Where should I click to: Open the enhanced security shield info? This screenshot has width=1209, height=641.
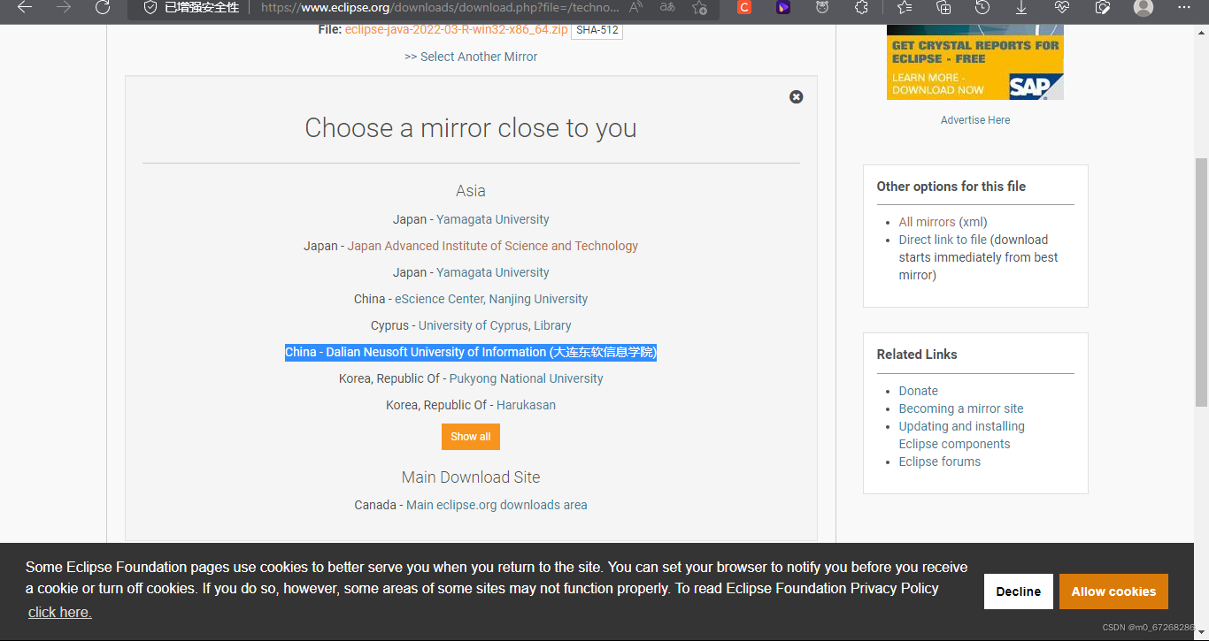pos(192,7)
